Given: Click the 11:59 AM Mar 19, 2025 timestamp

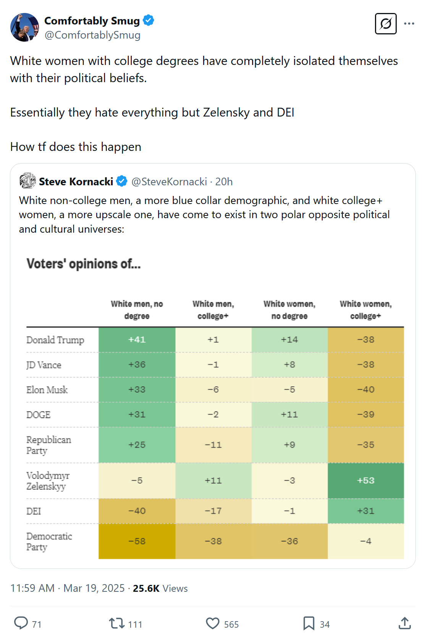Looking at the screenshot, I should coord(68,588).
